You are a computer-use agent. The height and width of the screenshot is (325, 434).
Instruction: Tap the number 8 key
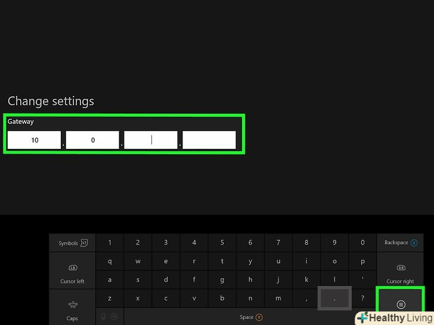click(x=306, y=243)
